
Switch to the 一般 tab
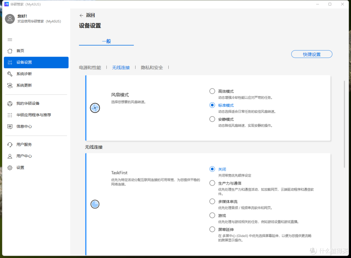pyautogui.click(x=106, y=41)
